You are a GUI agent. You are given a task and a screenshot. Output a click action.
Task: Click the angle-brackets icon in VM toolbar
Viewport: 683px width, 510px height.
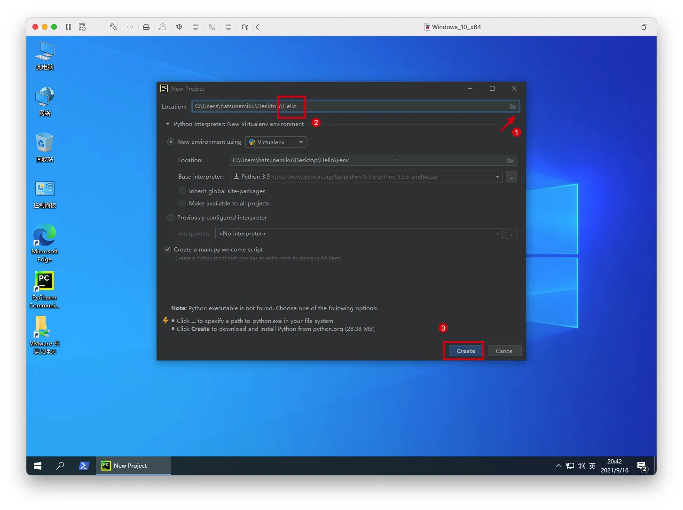130,27
